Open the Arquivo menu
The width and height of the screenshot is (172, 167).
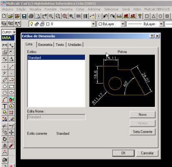(7, 9)
